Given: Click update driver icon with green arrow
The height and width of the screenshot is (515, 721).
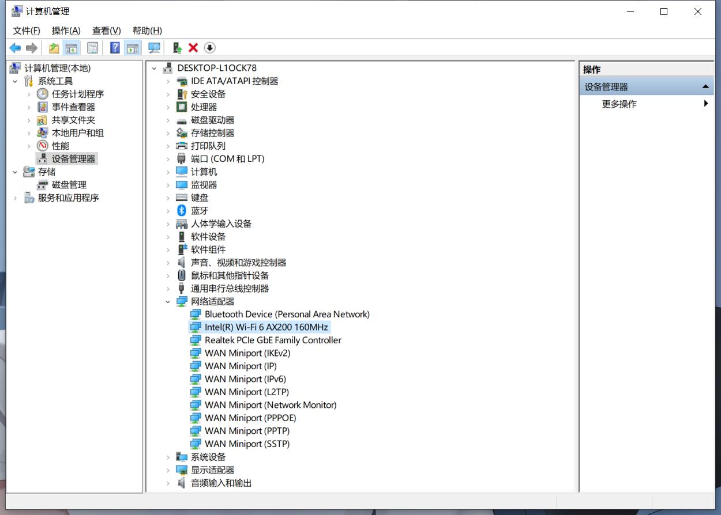Looking at the screenshot, I should point(177,48).
